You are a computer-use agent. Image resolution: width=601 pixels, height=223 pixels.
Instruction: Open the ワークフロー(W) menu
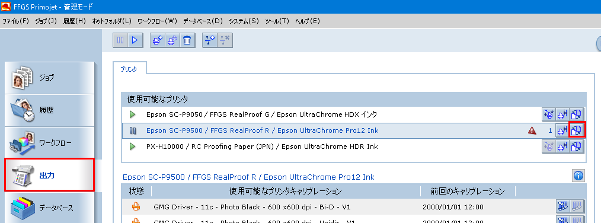coord(157,21)
